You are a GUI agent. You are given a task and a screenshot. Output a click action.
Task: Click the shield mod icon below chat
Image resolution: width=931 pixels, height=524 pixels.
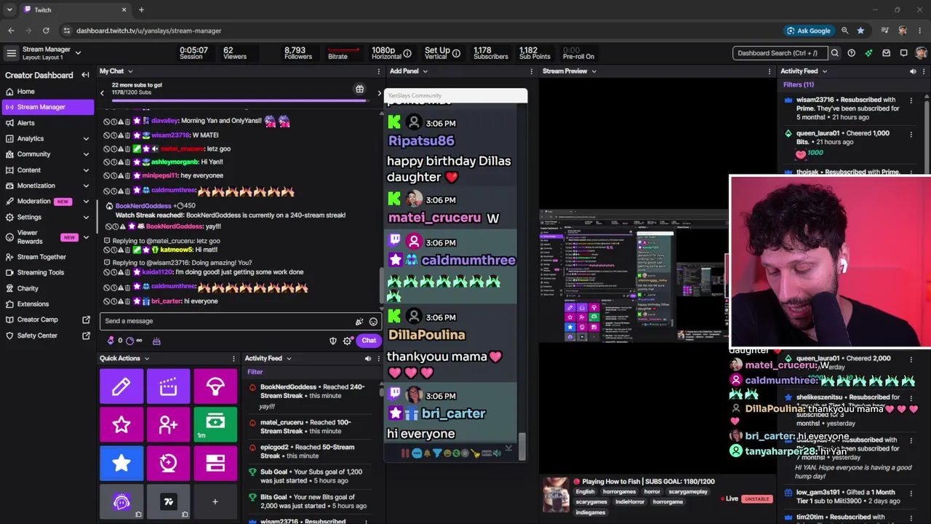pyautogui.click(x=333, y=341)
